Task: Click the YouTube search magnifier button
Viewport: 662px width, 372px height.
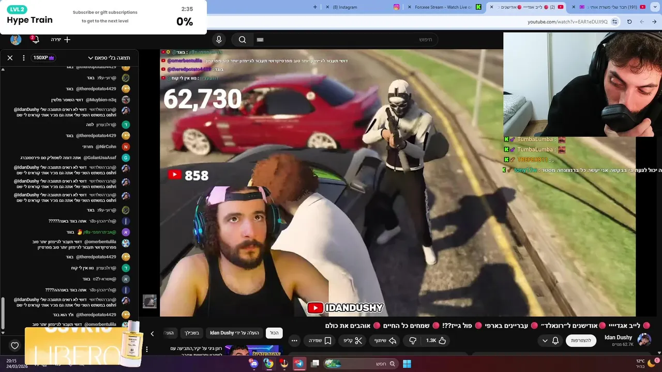Action: [242, 40]
